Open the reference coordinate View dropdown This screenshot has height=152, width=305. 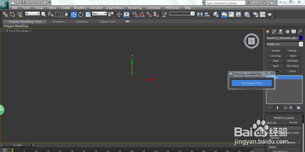pyautogui.click(x=99, y=13)
